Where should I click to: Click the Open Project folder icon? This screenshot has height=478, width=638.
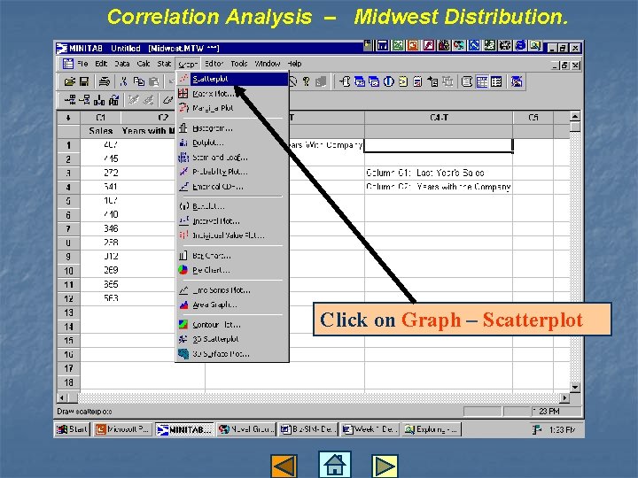(x=70, y=82)
